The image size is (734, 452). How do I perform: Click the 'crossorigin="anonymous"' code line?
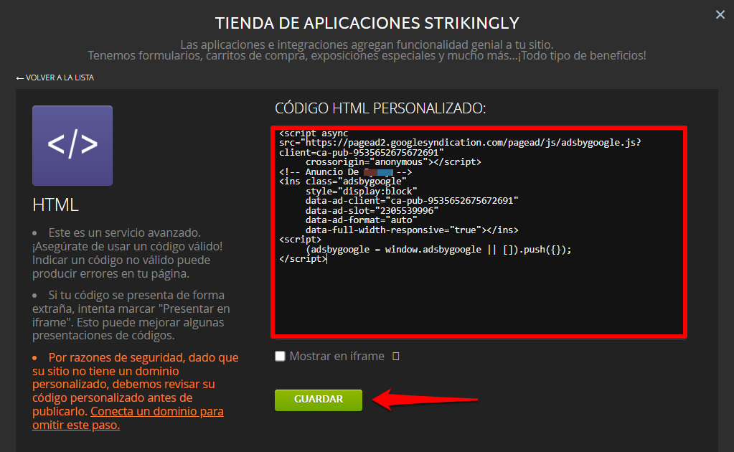coord(393,162)
